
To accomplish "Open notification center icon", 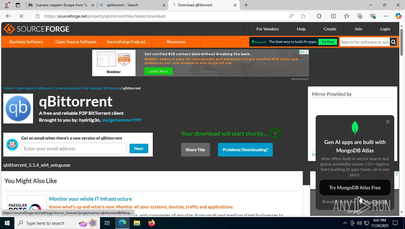I will (x=395, y=223).
